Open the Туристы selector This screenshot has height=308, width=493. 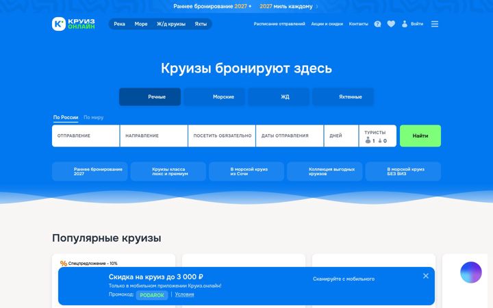click(x=377, y=136)
